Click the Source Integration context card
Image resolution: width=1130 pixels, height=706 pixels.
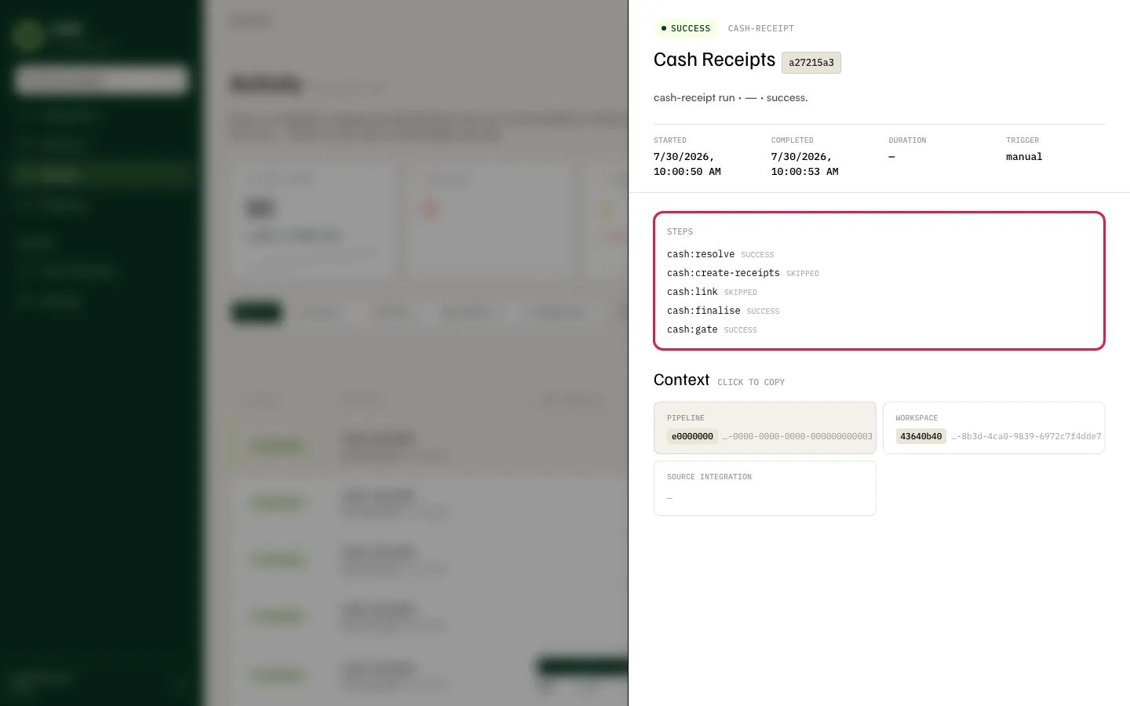tap(764, 488)
